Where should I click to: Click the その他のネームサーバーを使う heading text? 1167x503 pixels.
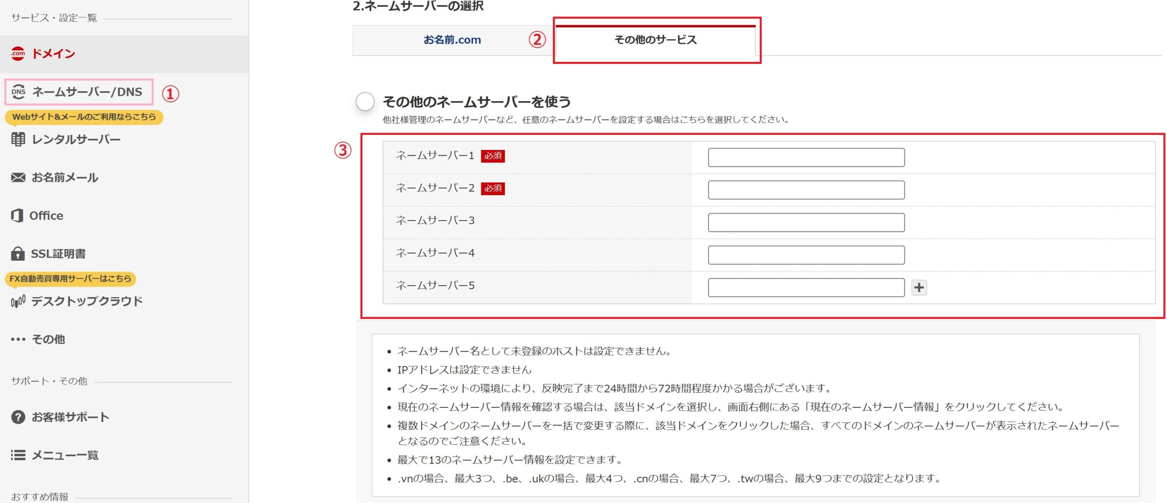pos(477,102)
